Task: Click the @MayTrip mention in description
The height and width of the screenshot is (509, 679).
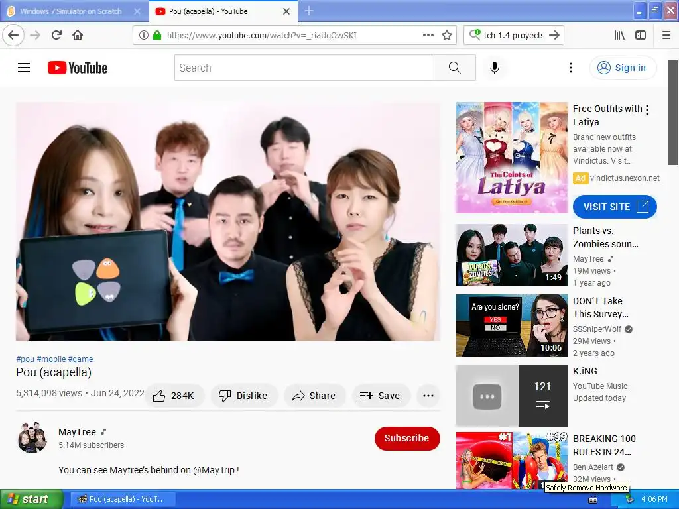Action: pyautogui.click(x=214, y=470)
